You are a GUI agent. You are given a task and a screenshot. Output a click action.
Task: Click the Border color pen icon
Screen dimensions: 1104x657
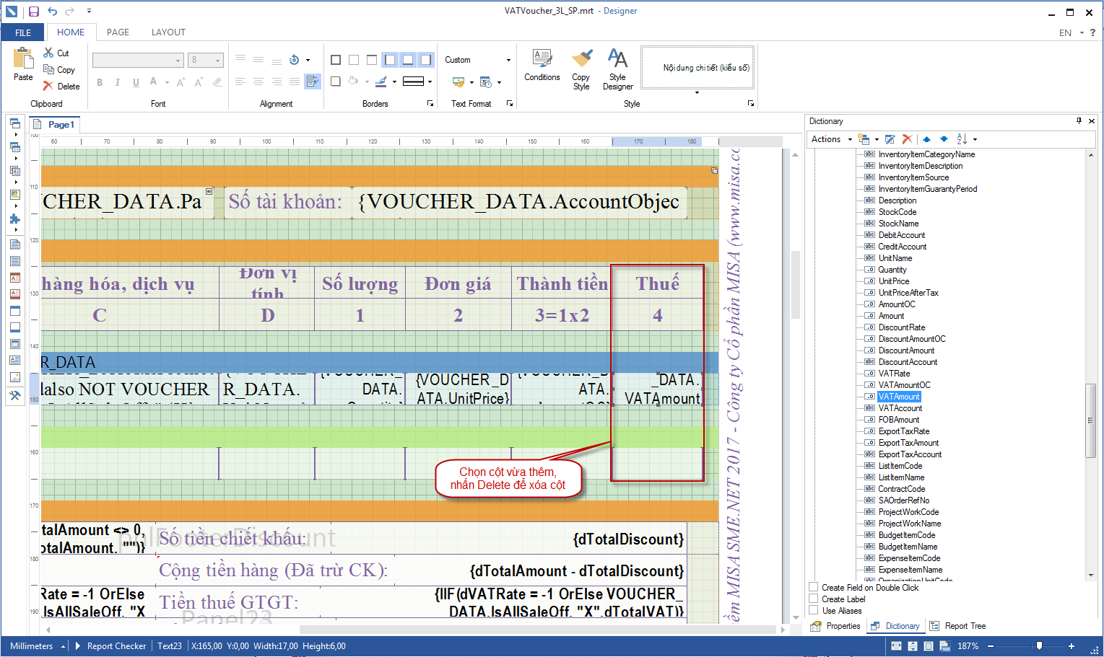click(382, 81)
